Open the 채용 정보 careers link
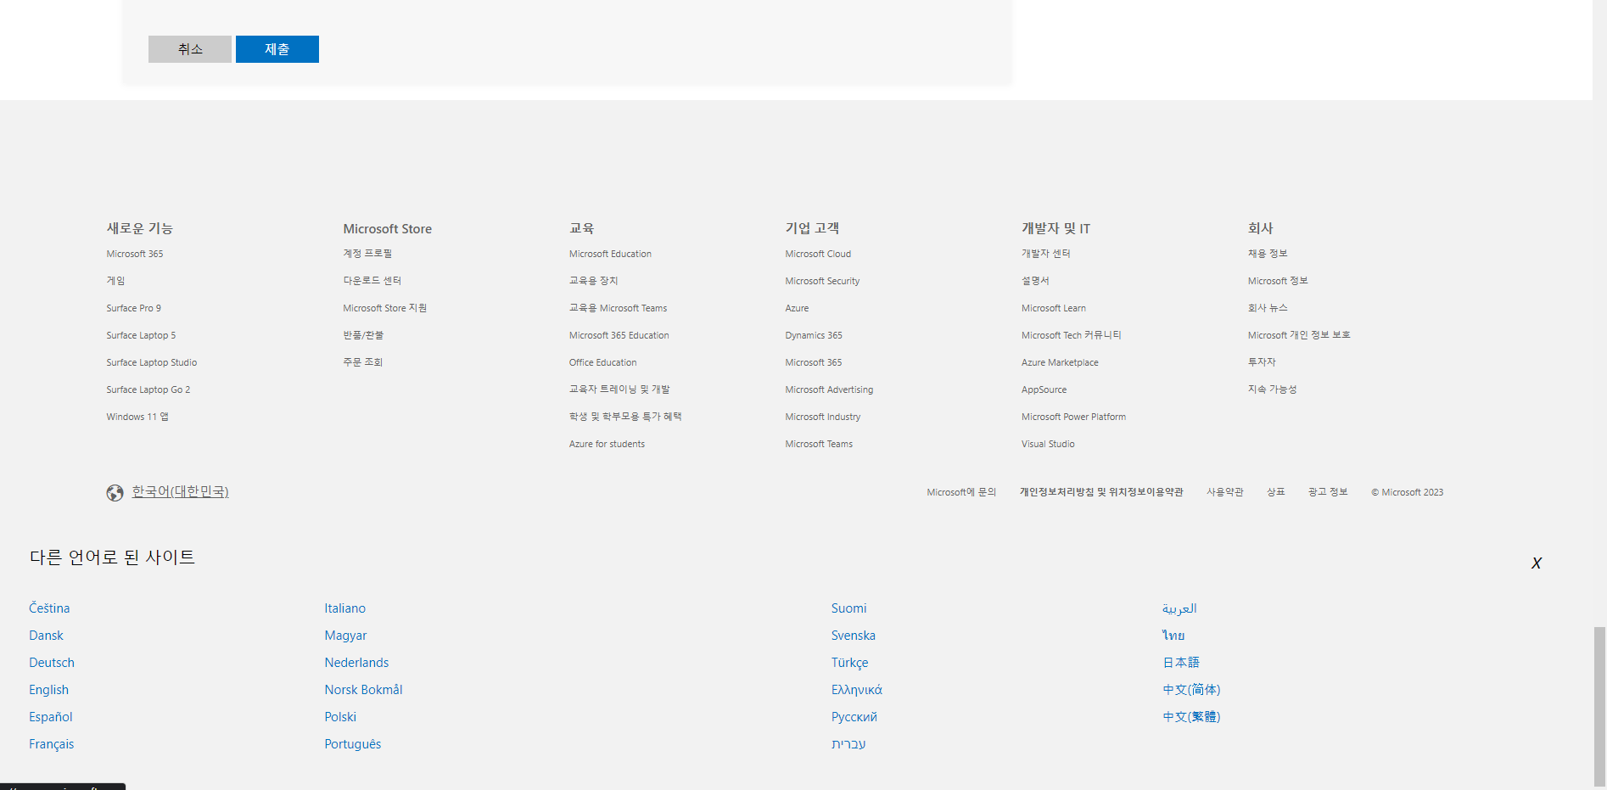 (x=1268, y=254)
